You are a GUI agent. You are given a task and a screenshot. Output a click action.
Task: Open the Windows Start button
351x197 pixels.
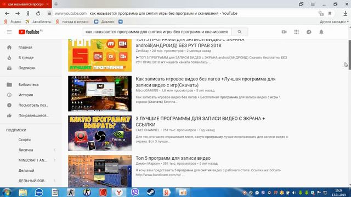pos(7,192)
